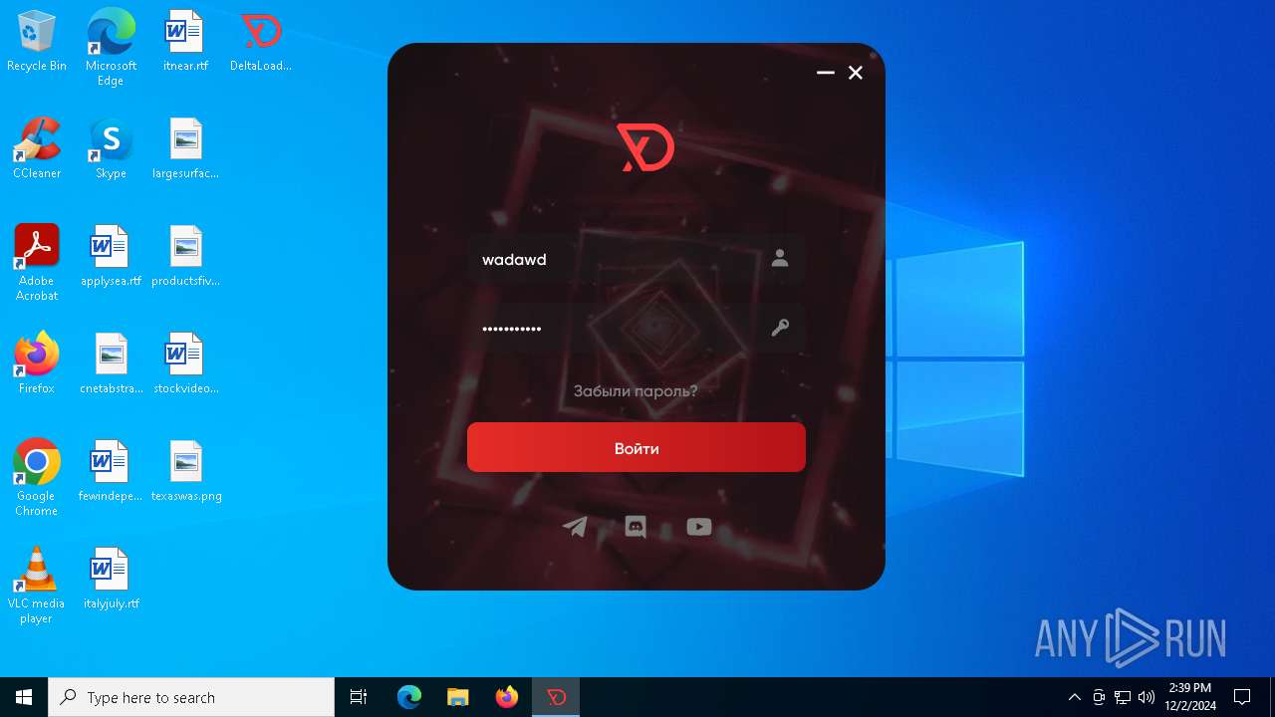Launch Edge from the taskbar

(x=409, y=697)
